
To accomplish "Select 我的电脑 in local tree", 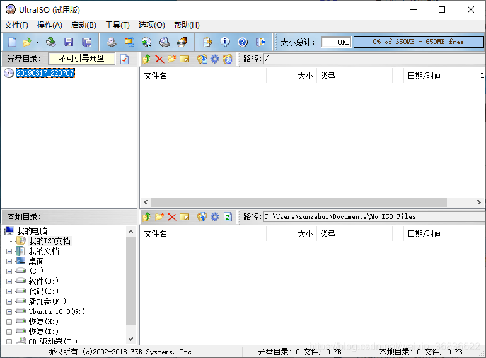I will [x=32, y=231].
